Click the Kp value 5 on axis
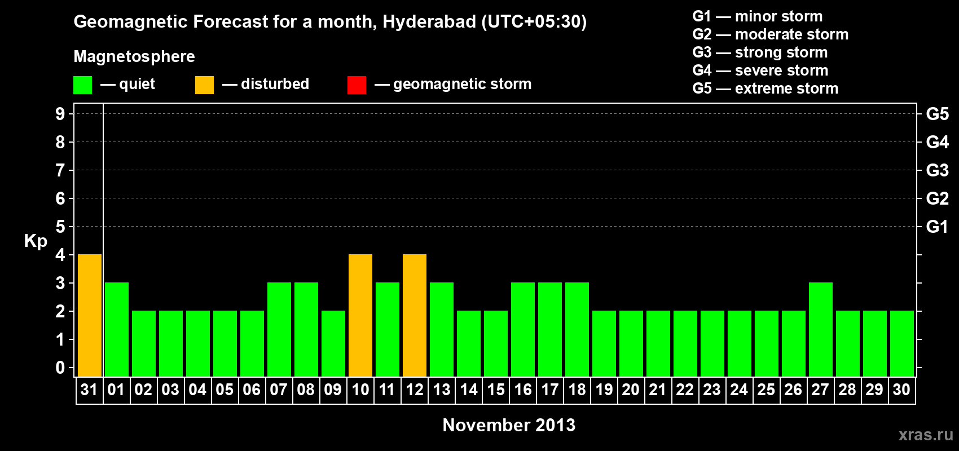Viewport: 959px width, 451px height. click(x=60, y=227)
